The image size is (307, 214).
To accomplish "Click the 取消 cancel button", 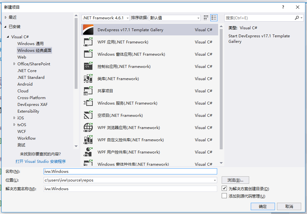I will point(289,206).
